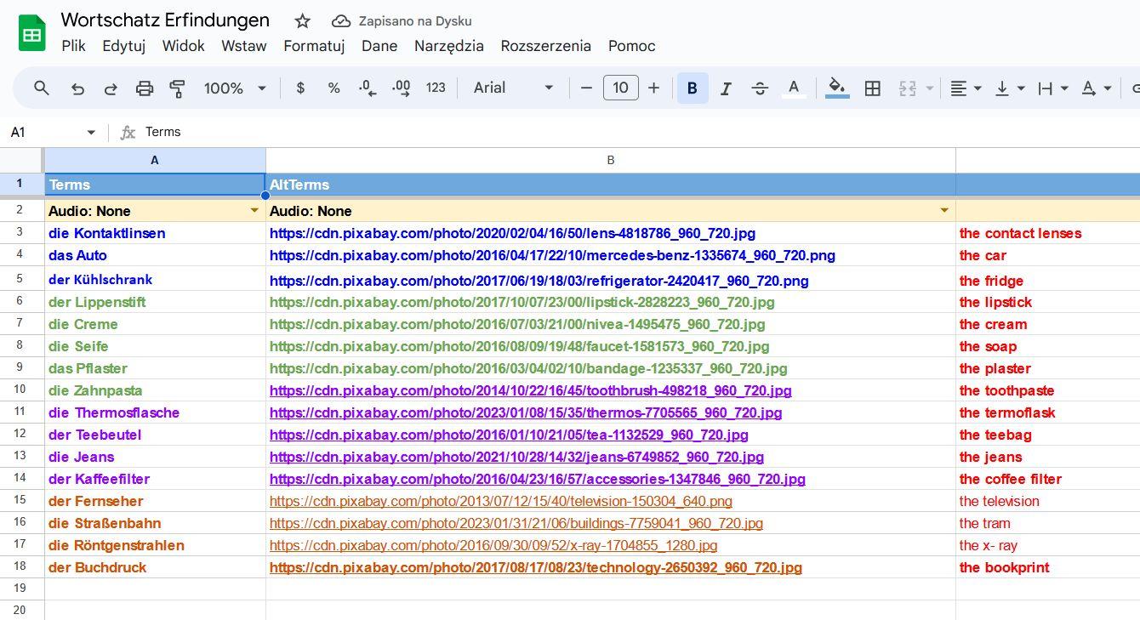1140x620 pixels.
Task: Open the Audio: None dropdown in column A
Action: [x=254, y=211]
